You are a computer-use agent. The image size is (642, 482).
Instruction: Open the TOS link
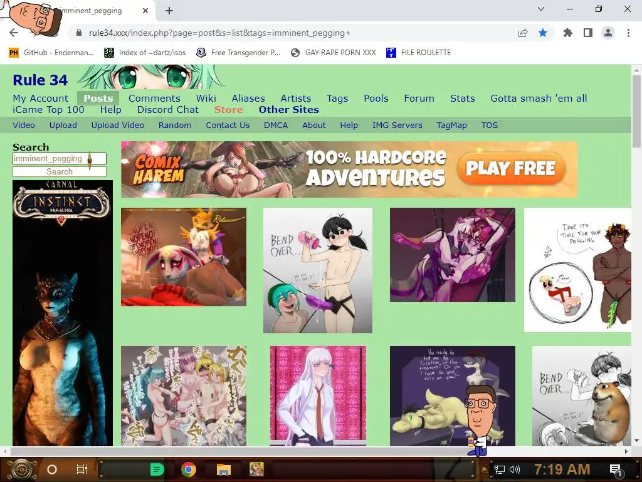click(x=489, y=126)
